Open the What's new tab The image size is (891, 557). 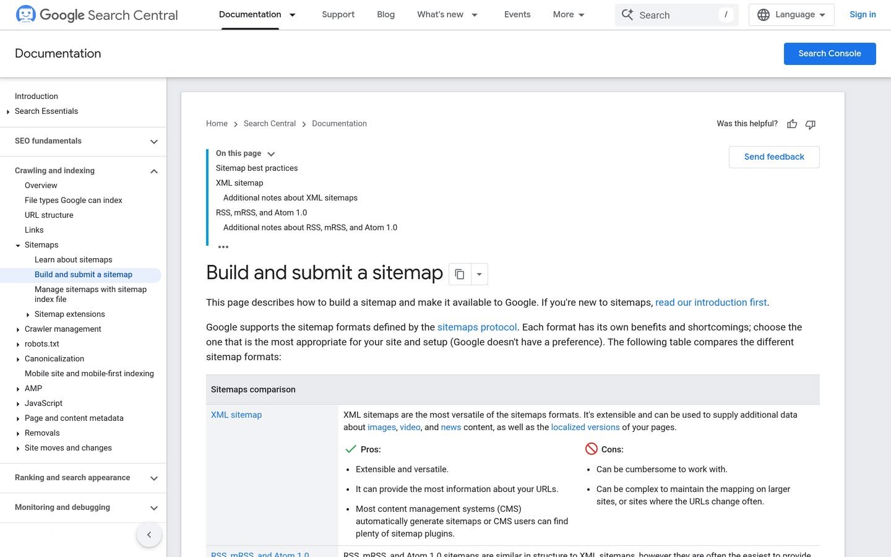[440, 14]
